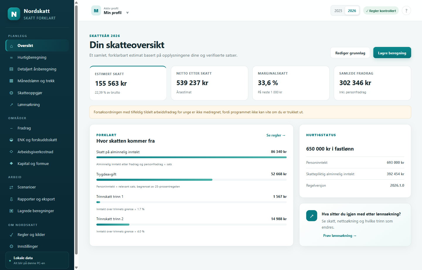This screenshot has width=422, height=270.
Task: Go to Hurtigberegning
Action: [x=37, y=58]
